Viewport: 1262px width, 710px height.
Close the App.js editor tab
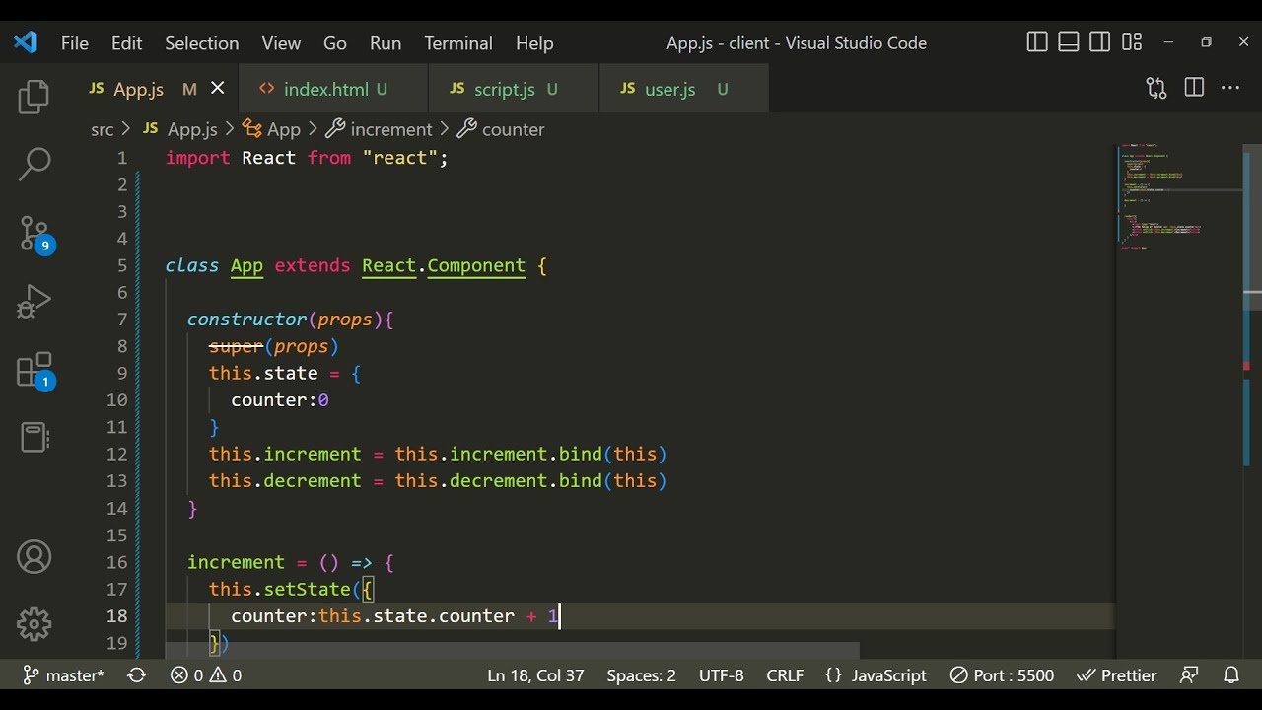[x=218, y=88]
